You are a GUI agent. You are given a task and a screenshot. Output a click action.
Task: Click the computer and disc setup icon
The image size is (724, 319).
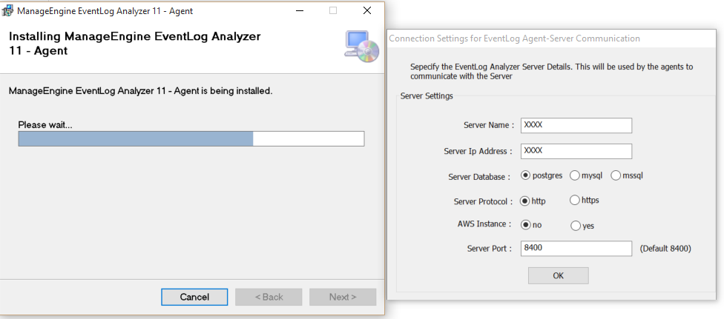[x=361, y=46]
